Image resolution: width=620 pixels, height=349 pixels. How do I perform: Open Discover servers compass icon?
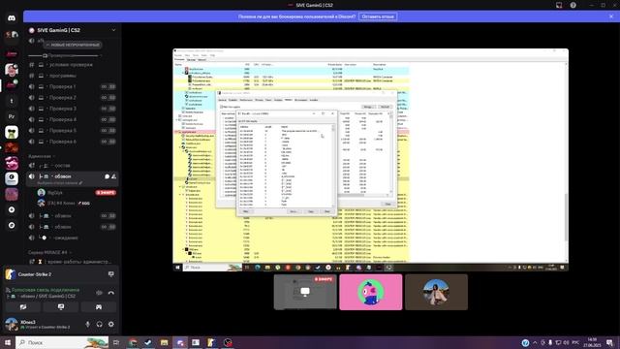point(12,225)
